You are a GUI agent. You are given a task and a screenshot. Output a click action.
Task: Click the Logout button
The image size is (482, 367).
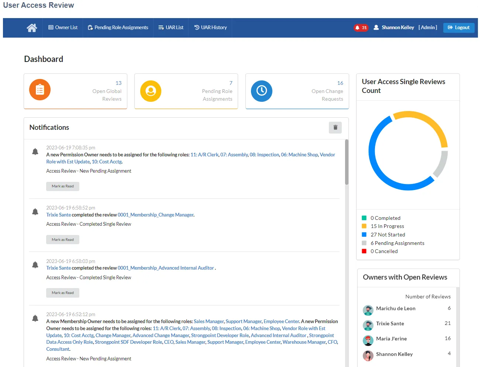tap(459, 28)
